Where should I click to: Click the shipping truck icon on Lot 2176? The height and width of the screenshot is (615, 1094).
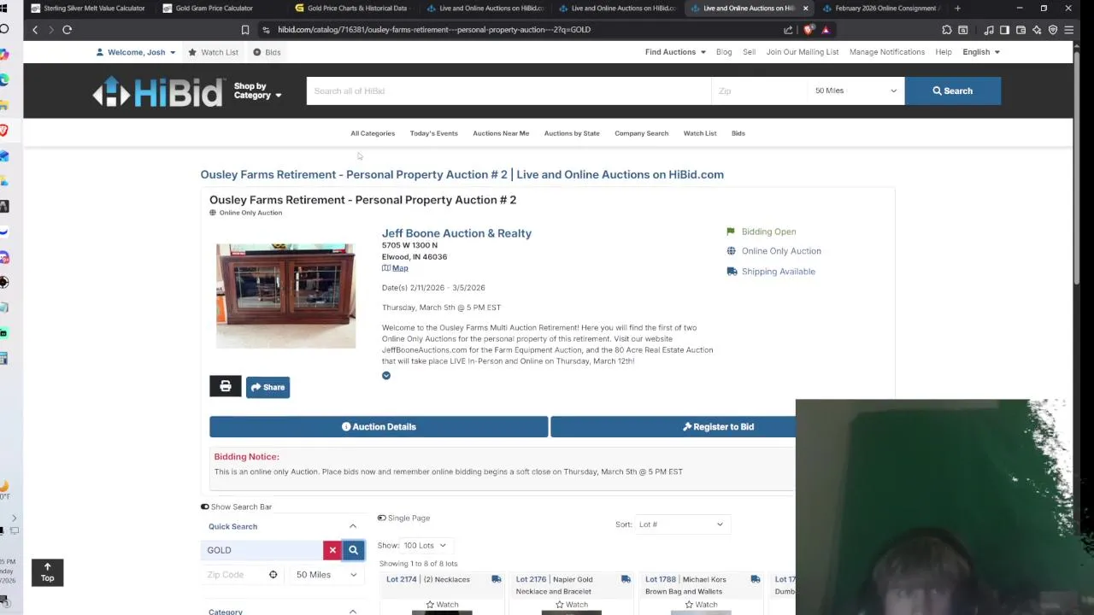click(x=626, y=579)
